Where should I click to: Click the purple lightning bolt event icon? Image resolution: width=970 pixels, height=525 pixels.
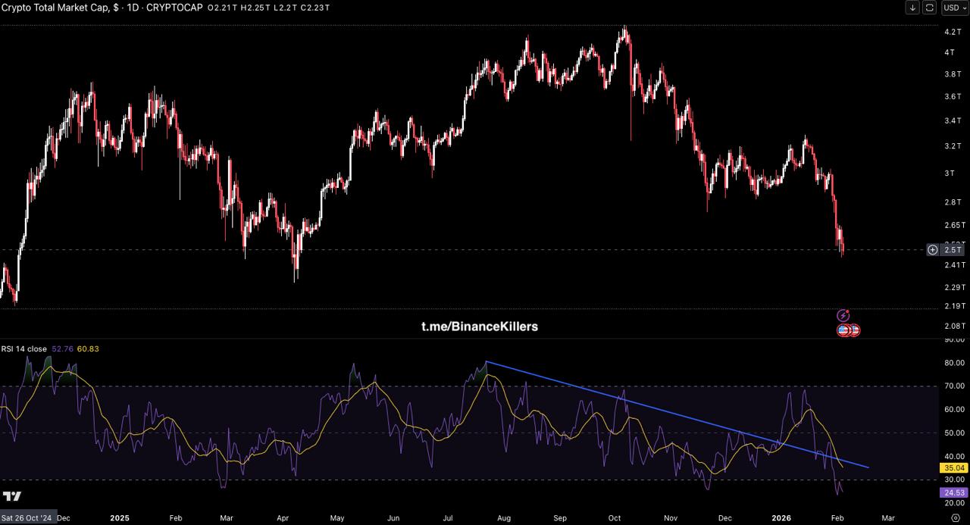click(x=843, y=315)
